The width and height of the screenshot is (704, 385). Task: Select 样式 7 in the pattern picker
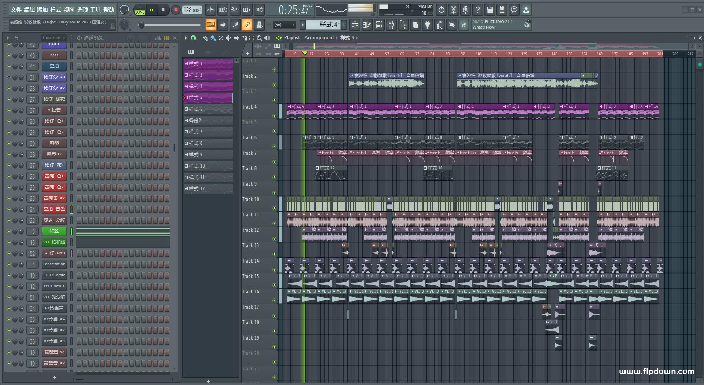click(x=208, y=132)
